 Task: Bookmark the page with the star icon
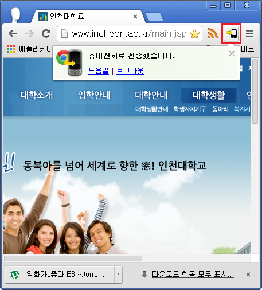click(x=194, y=34)
